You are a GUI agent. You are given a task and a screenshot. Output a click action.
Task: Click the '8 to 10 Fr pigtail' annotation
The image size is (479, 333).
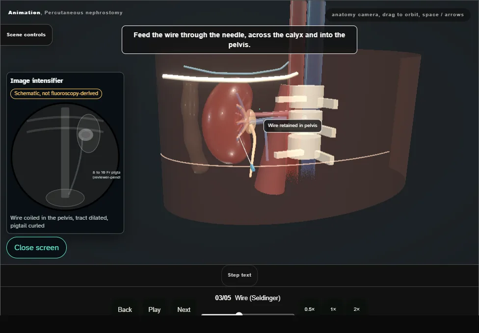click(106, 175)
